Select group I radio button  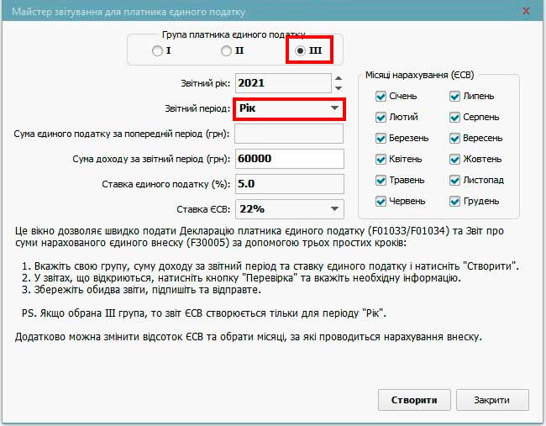158,51
